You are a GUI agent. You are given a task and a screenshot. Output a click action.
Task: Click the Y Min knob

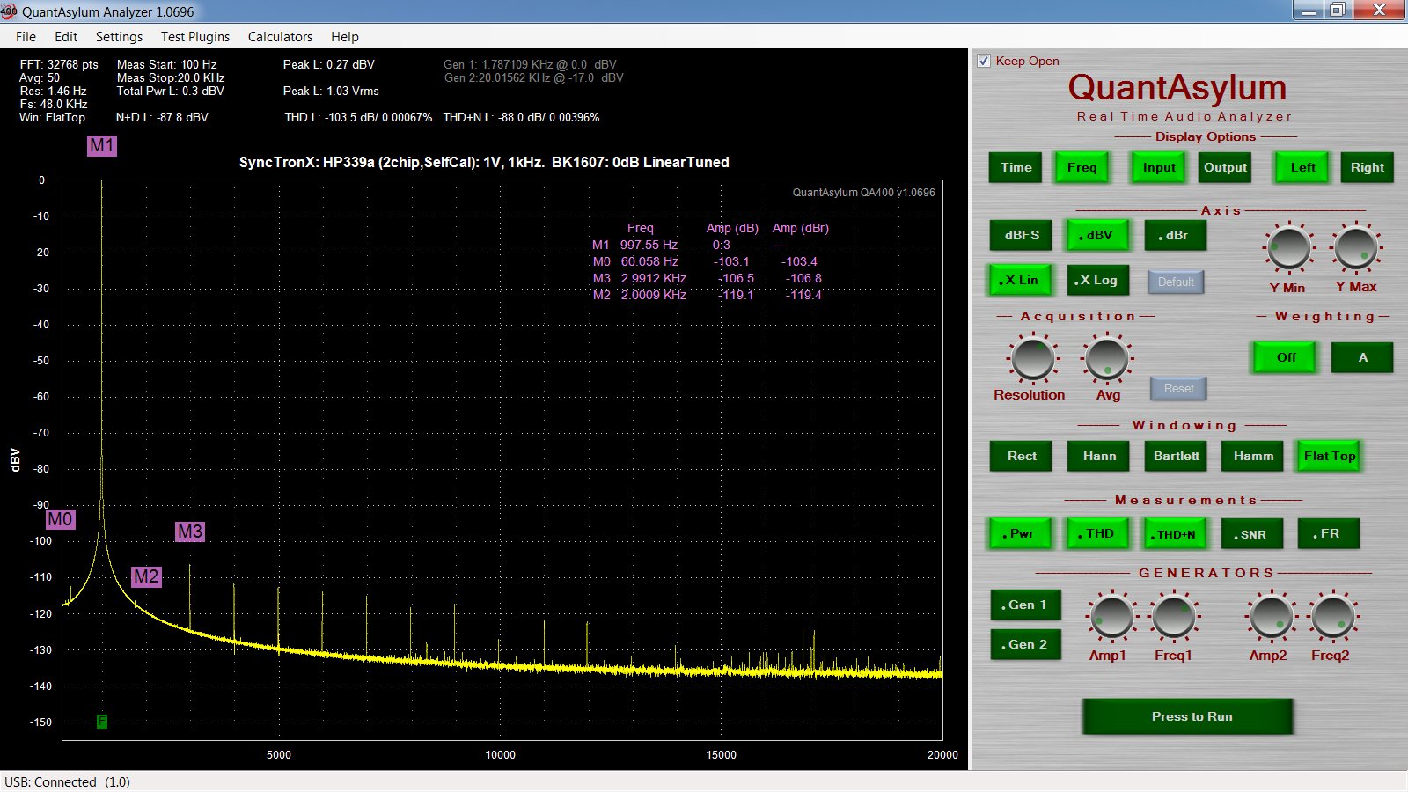pos(1288,248)
